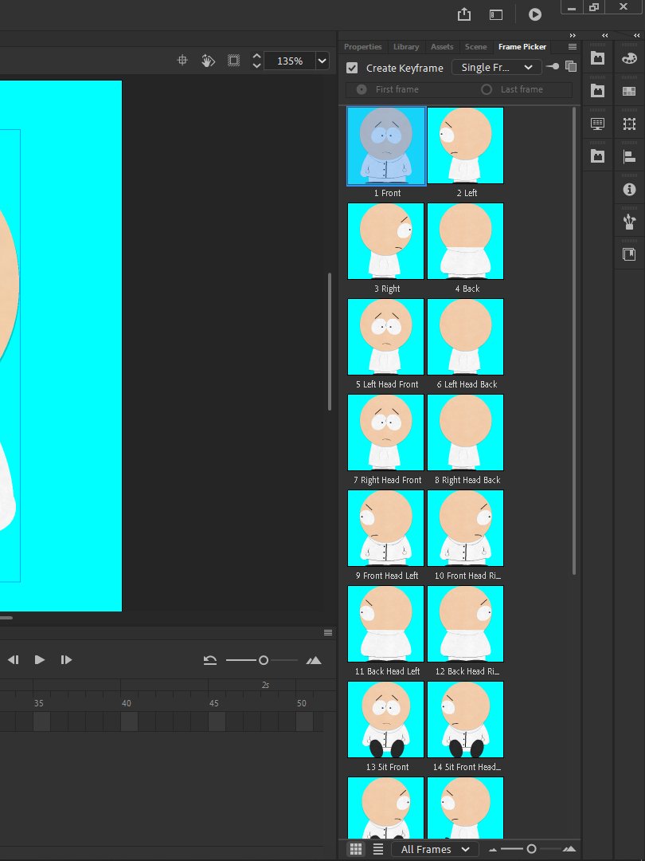Open the fourth extension folder panel icon
Screen dimensions: 645x861
(597, 156)
